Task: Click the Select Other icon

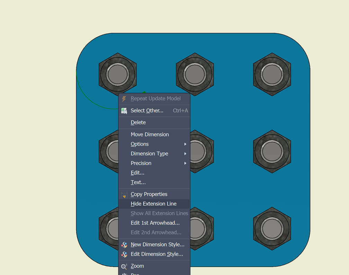Action: click(x=124, y=111)
